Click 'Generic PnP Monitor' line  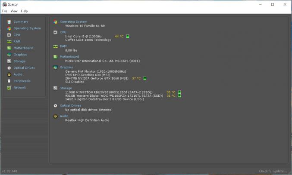(95, 71)
